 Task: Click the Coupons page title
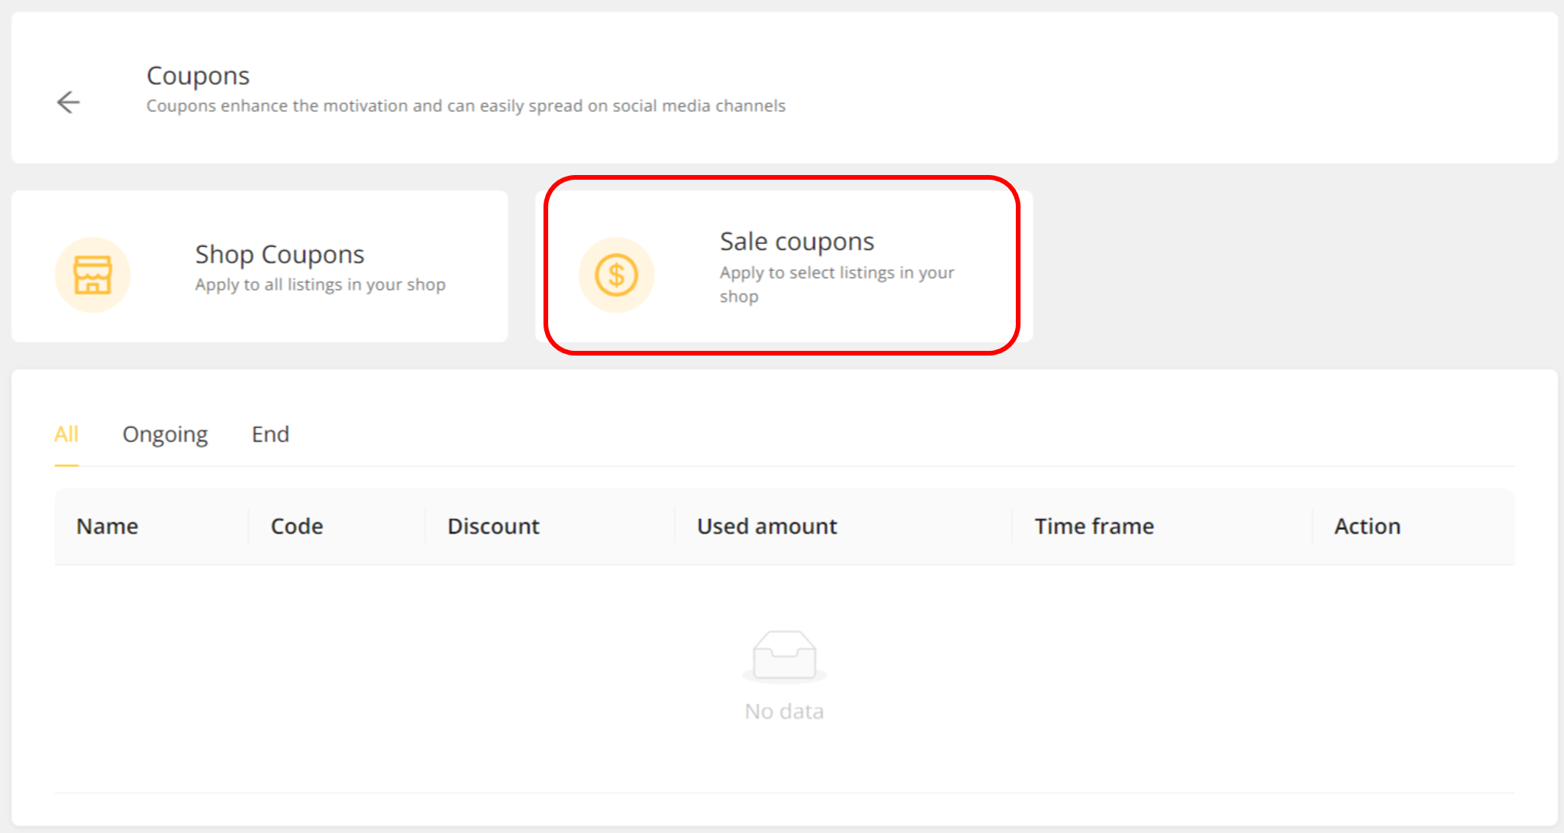[198, 76]
